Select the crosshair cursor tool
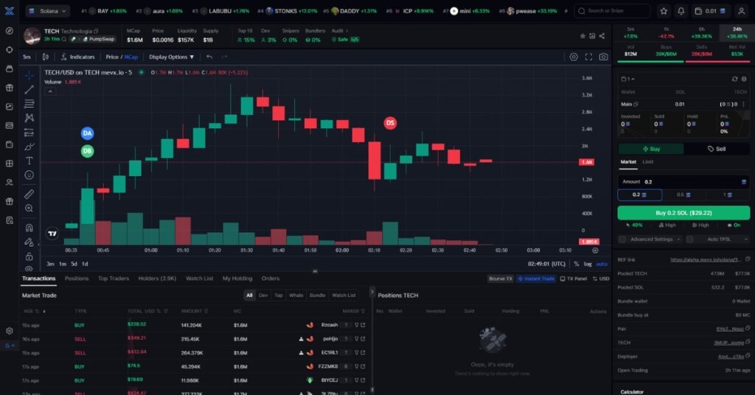 tap(29, 75)
